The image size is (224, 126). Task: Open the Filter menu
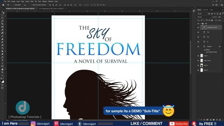(32, 1)
